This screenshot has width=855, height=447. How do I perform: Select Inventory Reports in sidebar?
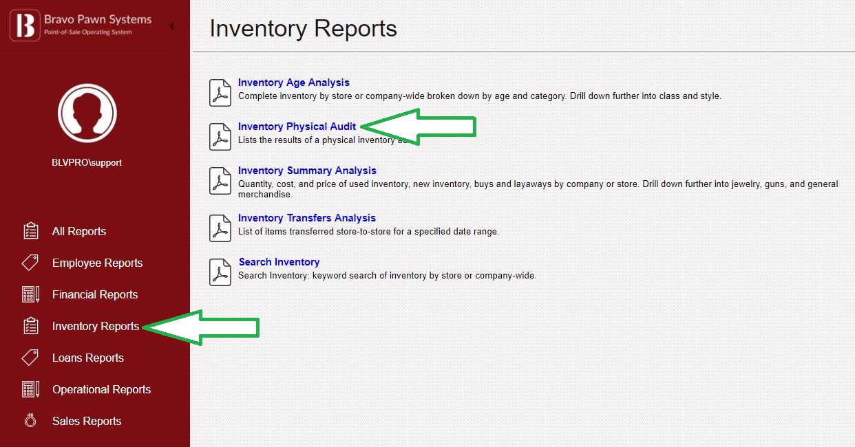tap(96, 326)
